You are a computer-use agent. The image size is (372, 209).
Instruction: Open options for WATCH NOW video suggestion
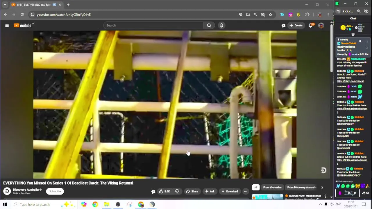pos(325,197)
